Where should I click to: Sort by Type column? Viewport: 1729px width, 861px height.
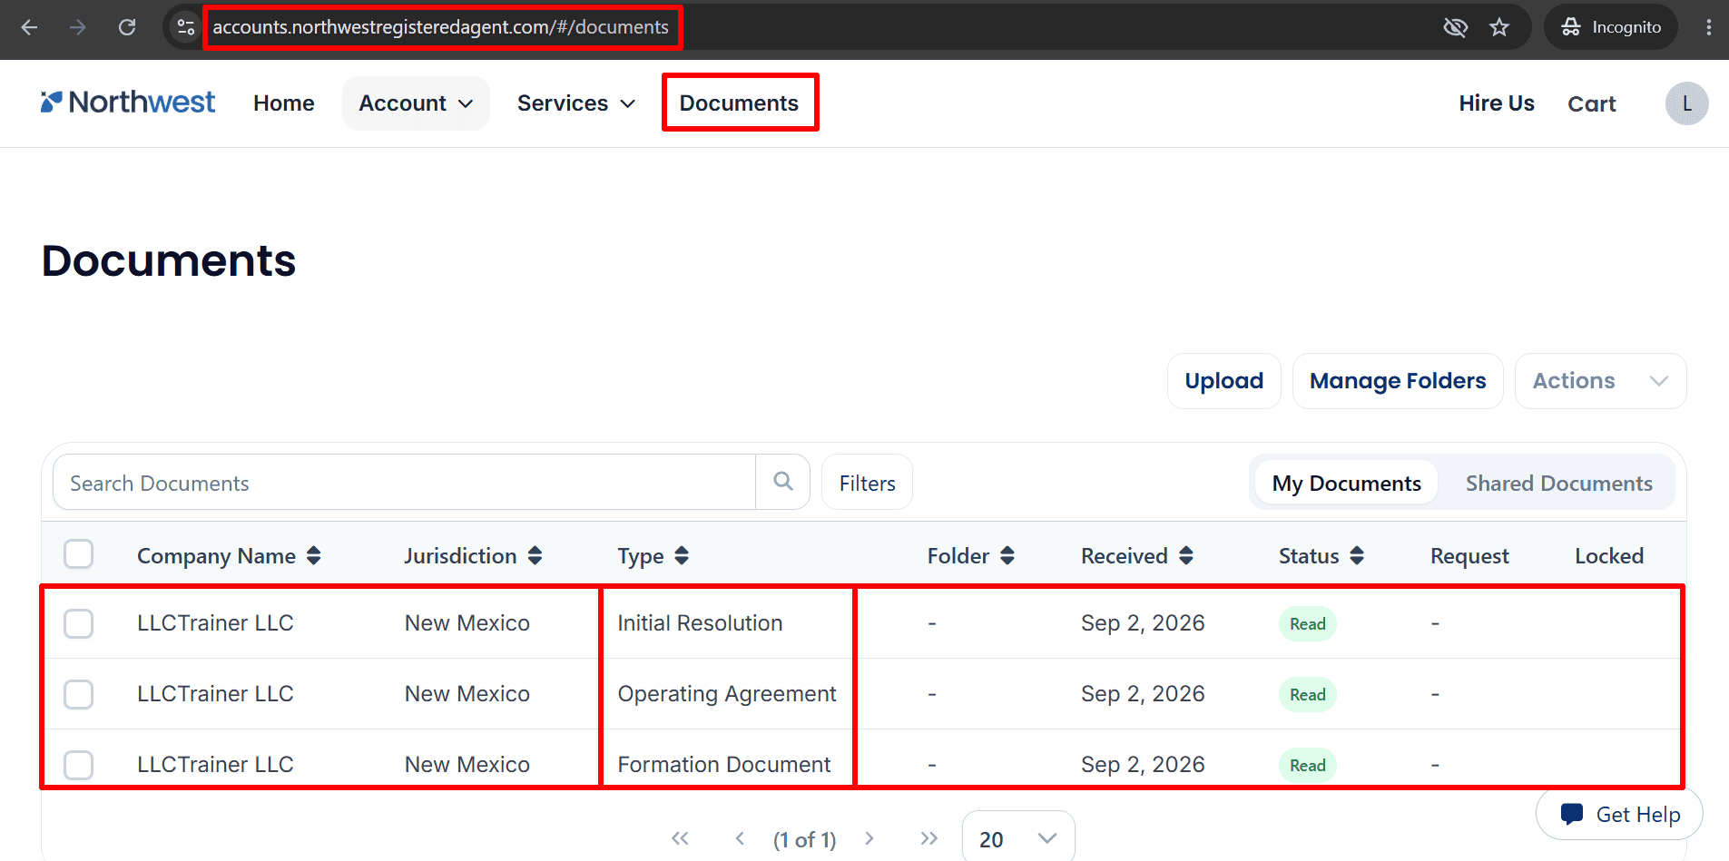tap(682, 555)
